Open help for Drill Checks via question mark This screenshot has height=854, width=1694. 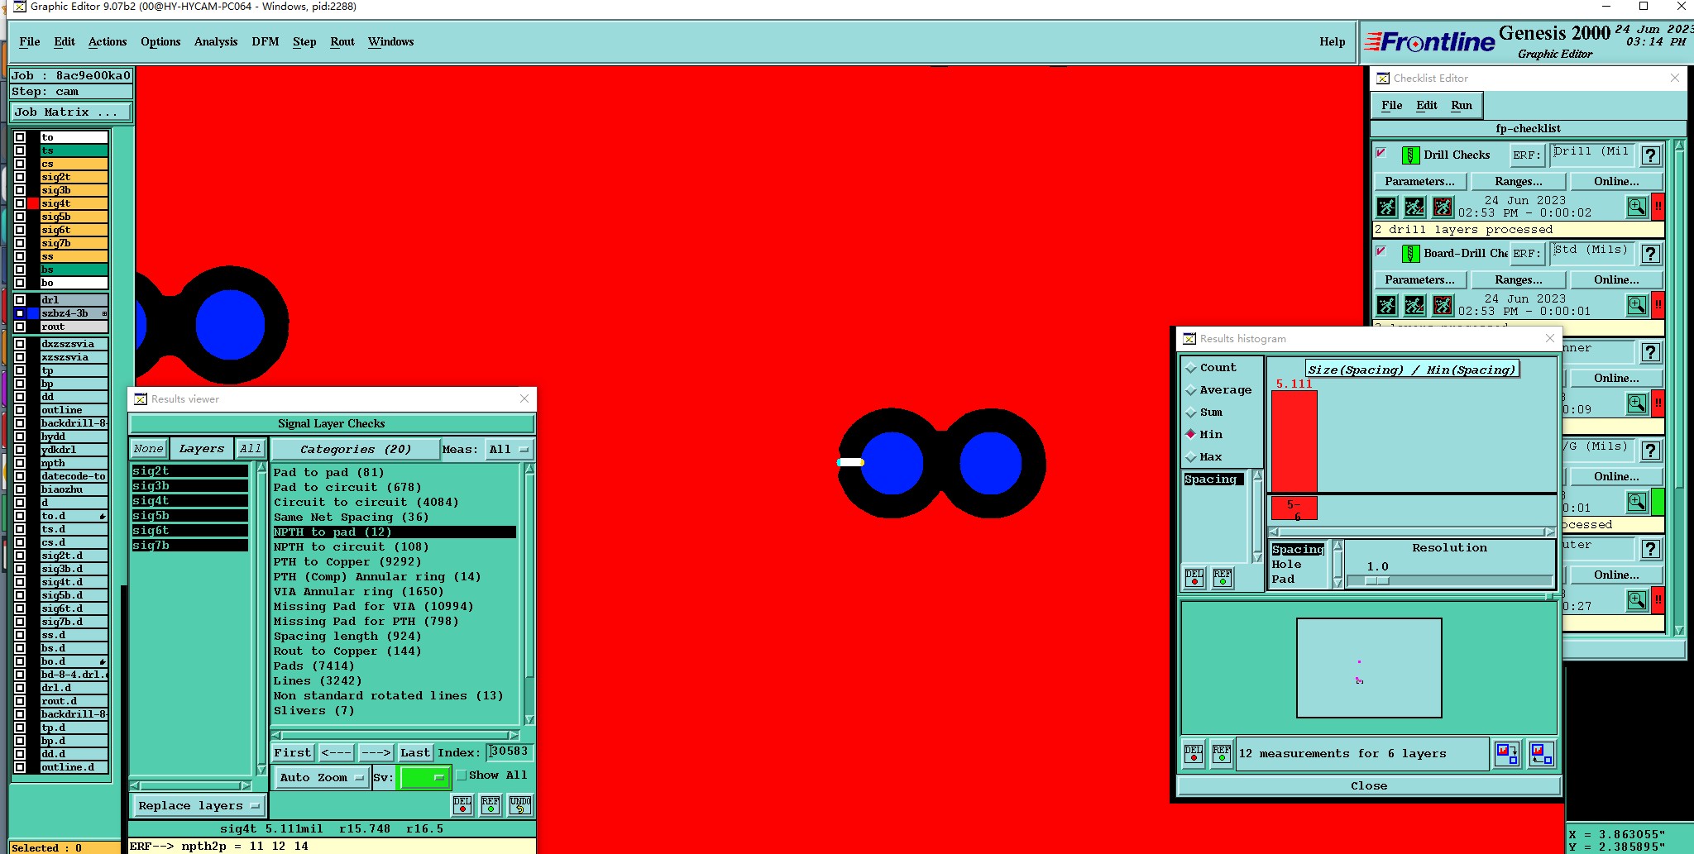point(1650,155)
